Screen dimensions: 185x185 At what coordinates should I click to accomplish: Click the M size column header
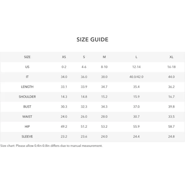click(x=104, y=57)
